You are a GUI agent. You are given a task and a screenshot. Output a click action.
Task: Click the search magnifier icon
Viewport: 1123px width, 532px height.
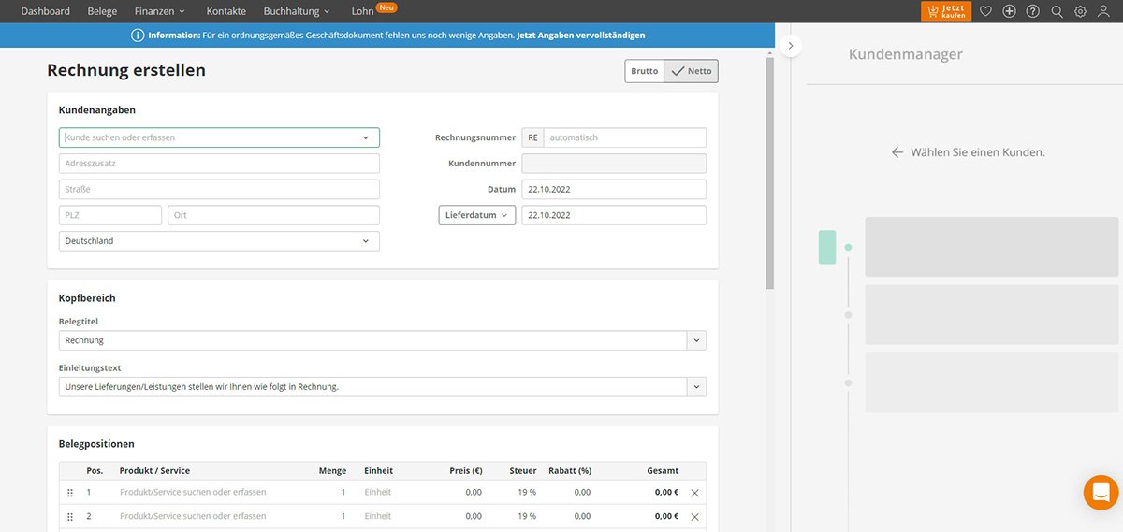(x=1057, y=11)
